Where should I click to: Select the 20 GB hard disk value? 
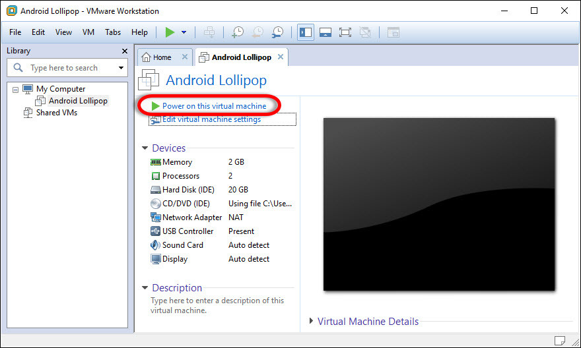[x=238, y=190]
